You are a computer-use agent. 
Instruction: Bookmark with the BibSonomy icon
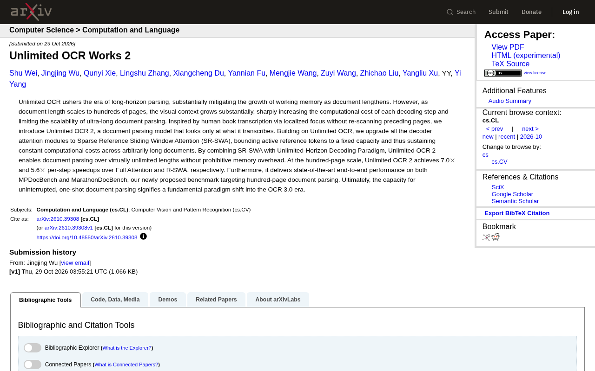[486, 237]
